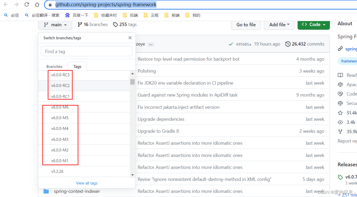The image size is (357, 197).
Task: Select tag v6.0.0-M4
Action: 84,129
